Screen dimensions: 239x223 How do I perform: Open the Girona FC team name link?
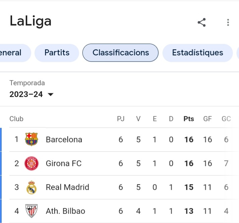[64, 164]
